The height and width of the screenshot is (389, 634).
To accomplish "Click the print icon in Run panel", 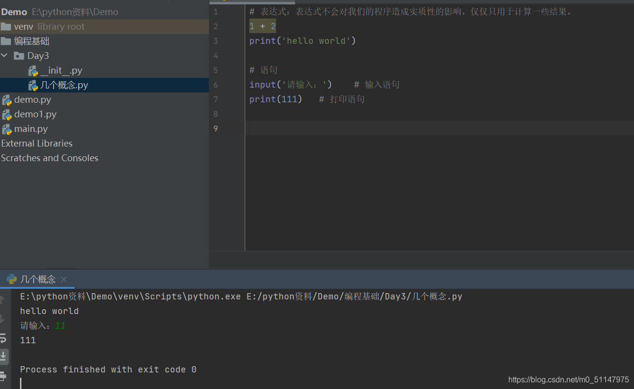I will pyautogui.click(x=3, y=376).
